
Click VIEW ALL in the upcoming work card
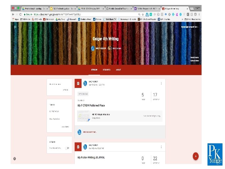pyautogui.click(x=65, y=90)
